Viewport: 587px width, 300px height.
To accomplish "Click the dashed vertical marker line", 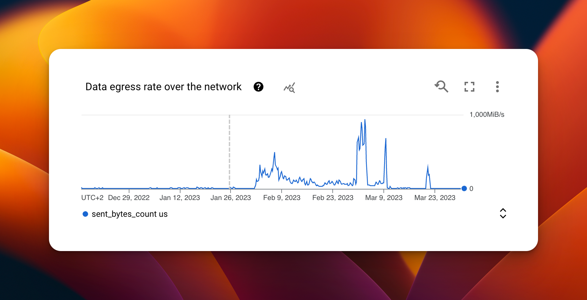I will 229,152.
